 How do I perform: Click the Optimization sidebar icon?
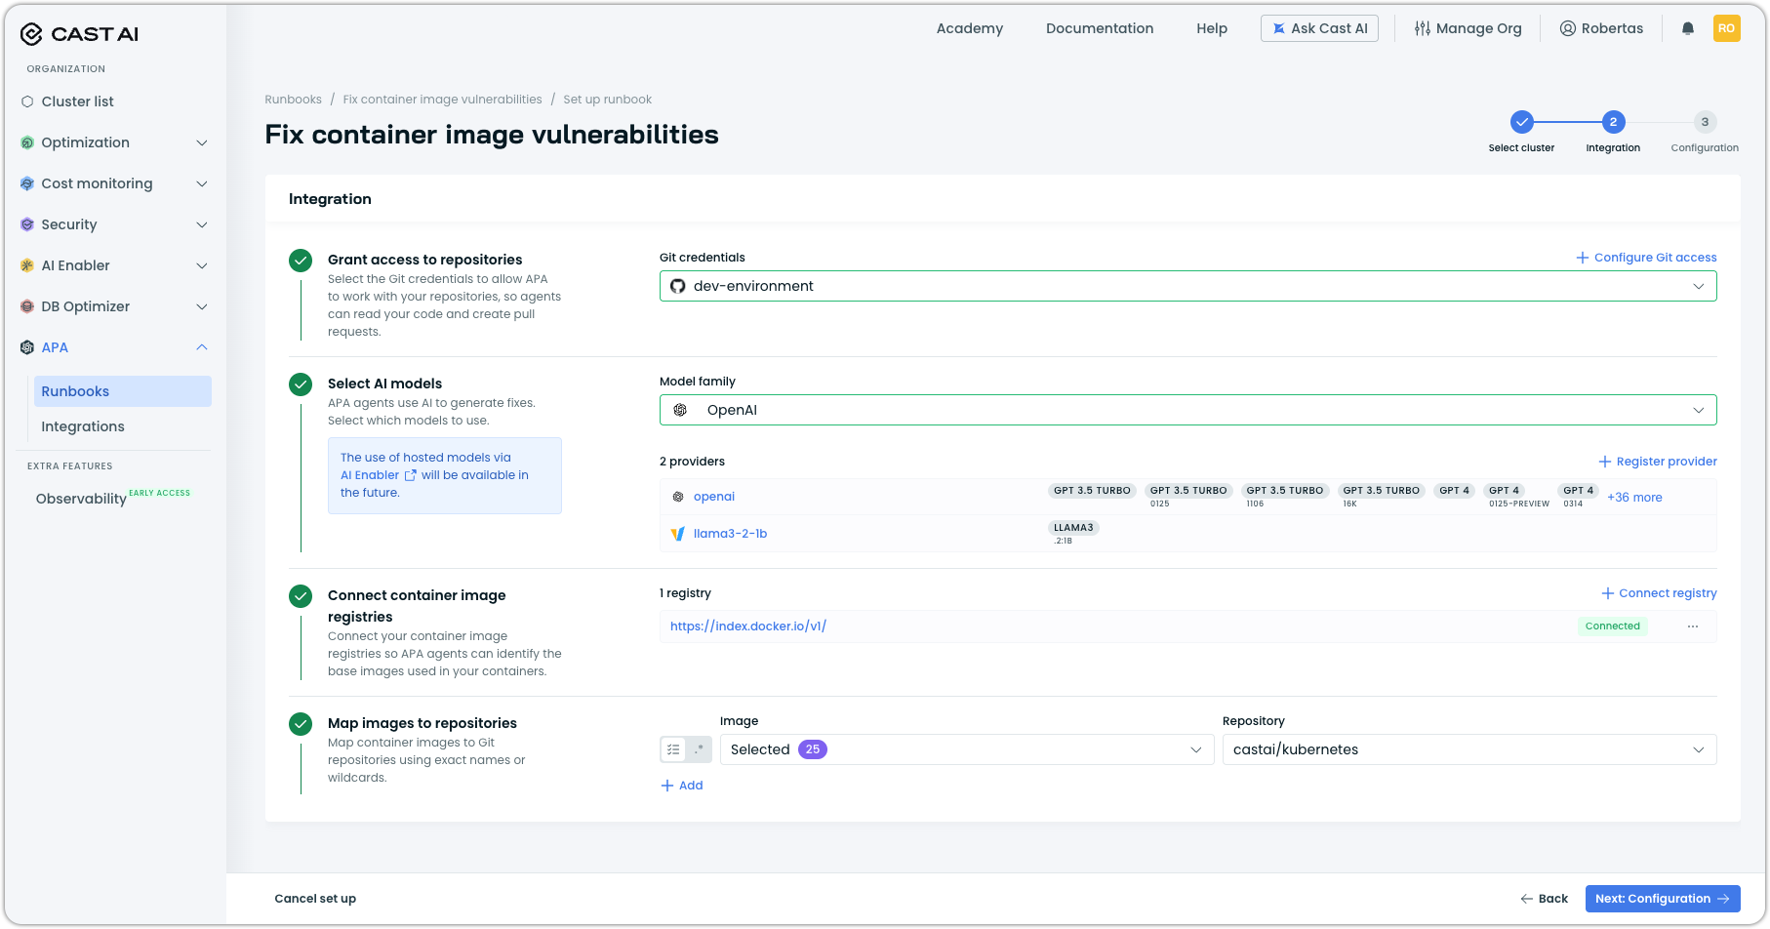27,142
